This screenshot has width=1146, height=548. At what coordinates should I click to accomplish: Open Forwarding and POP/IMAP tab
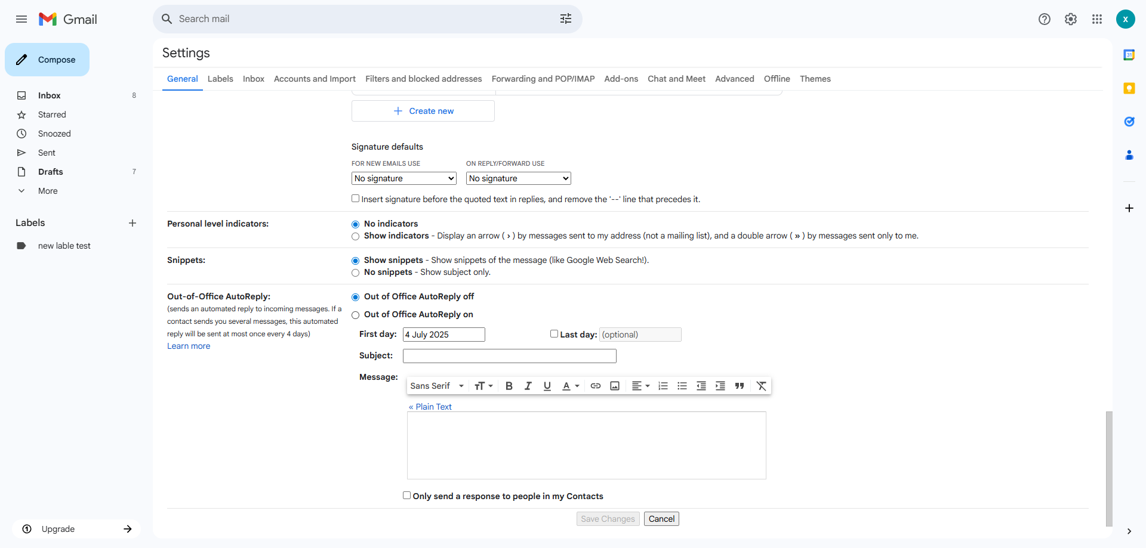pyautogui.click(x=543, y=79)
